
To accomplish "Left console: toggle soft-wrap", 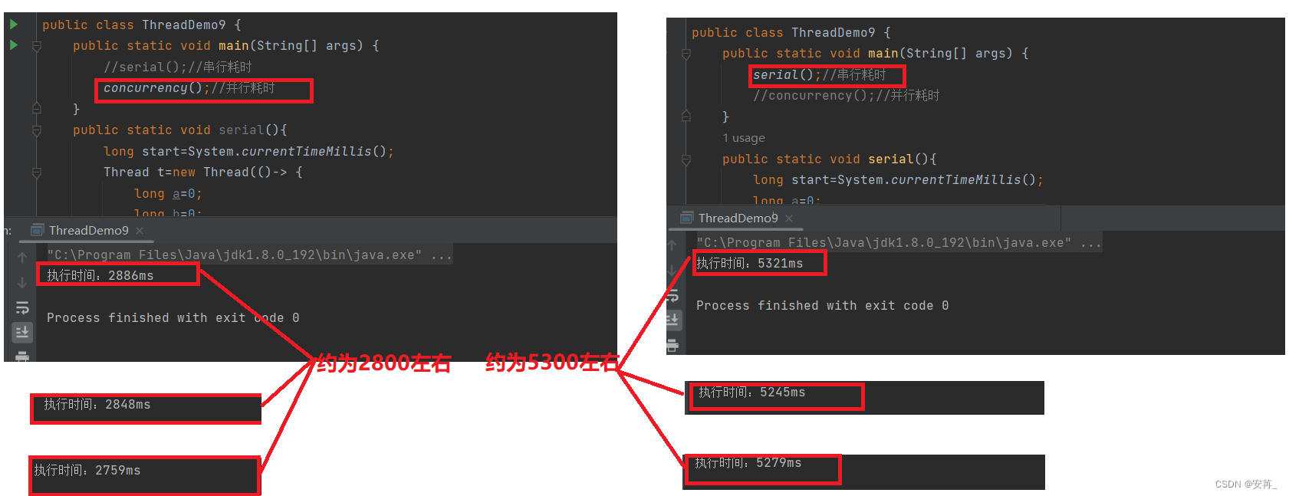I will [22, 307].
